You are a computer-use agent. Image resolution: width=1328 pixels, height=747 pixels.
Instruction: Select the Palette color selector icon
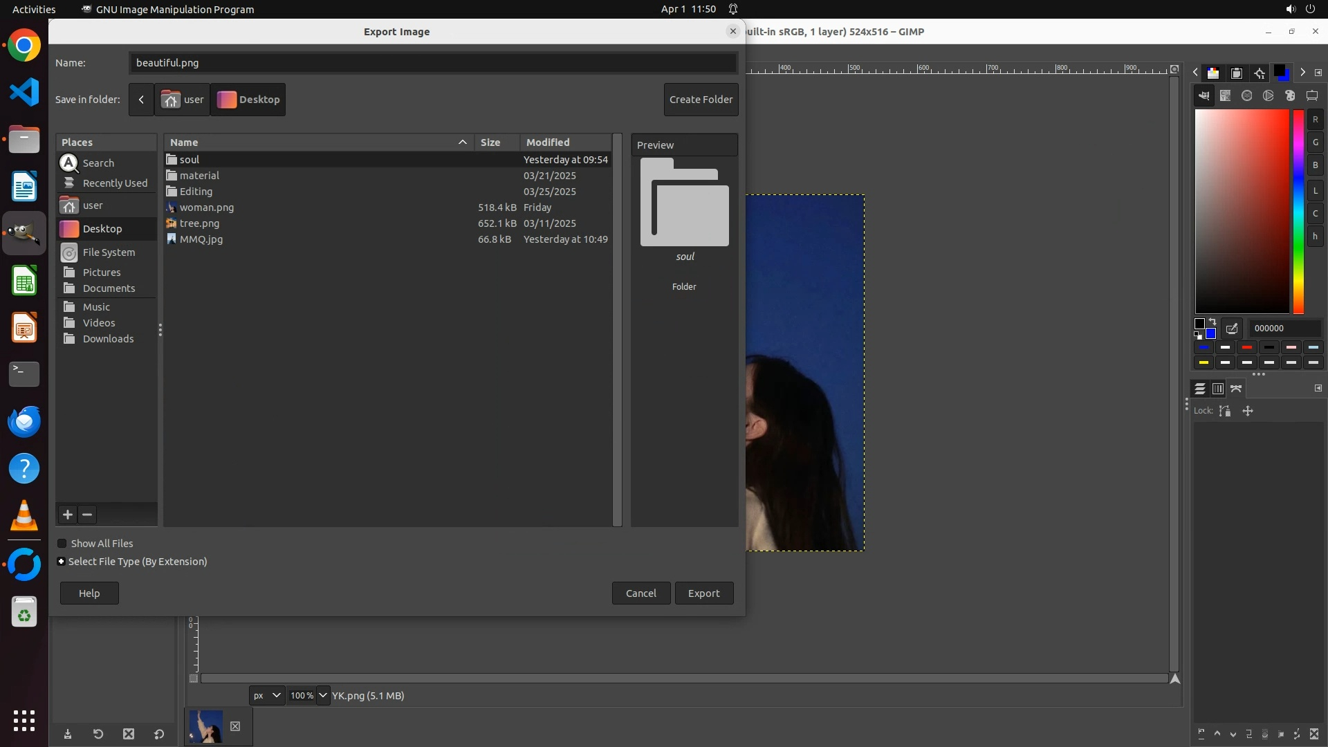click(1290, 96)
